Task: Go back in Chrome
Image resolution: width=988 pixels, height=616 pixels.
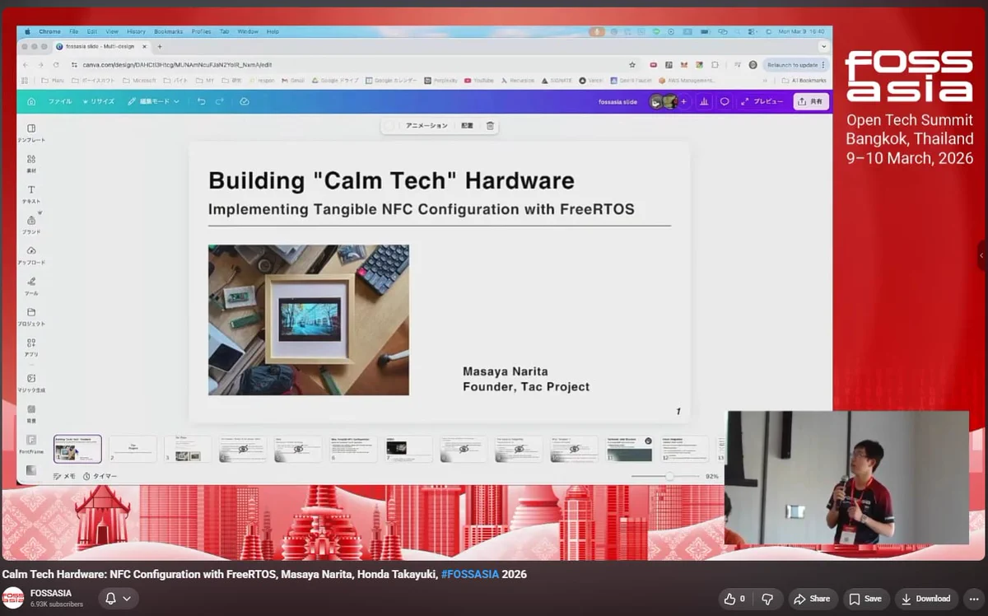Action: coord(26,64)
